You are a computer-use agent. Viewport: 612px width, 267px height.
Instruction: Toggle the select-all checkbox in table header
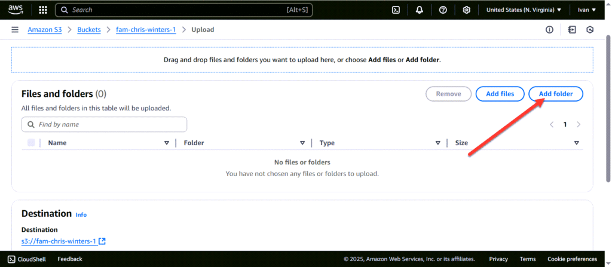click(31, 143)
